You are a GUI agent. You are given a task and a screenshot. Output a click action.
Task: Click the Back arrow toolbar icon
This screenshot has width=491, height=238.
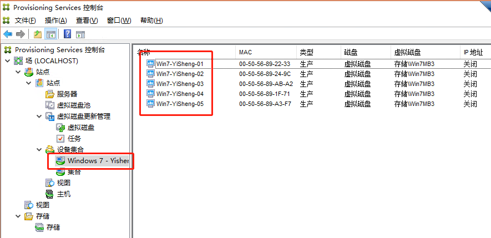(8, 34)
